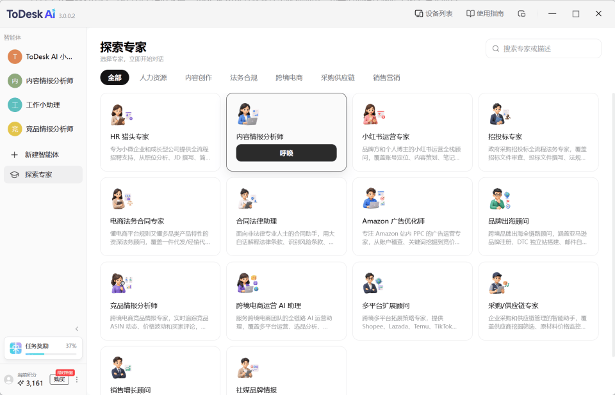Image resolution: width=615 pixels, height=395 pixels.
Task: Click the user profile avatar at bottom left
Action: [x=8, y=380]
